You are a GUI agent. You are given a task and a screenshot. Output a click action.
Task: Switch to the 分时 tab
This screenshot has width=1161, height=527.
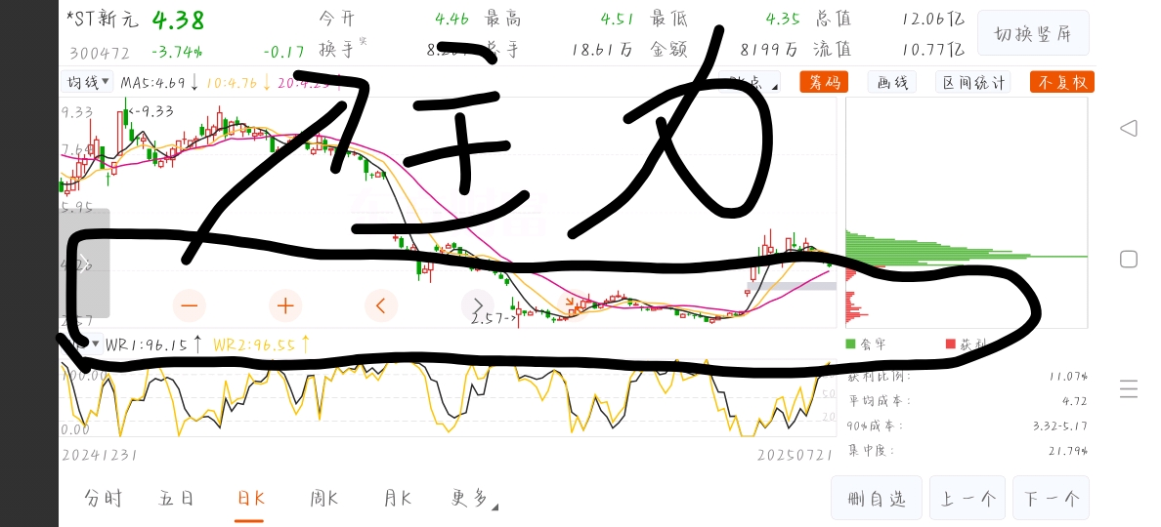point(103,499)
